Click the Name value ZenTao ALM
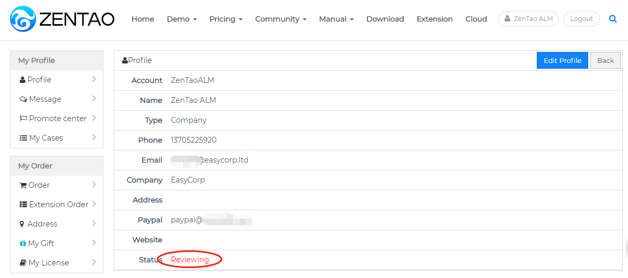628x278 pixels. [193, 100]
